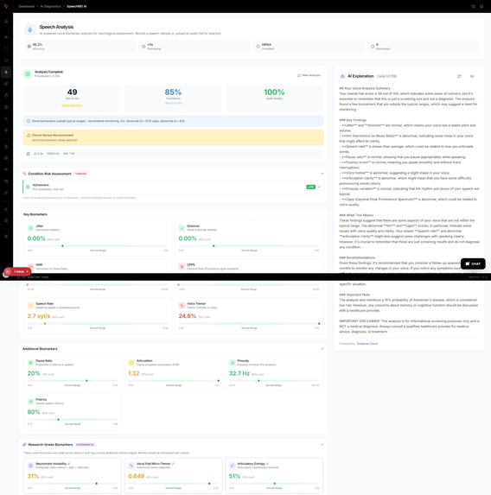Dismiss the 1 Issue badge with its X
The height and width of the screenshot is (495, 491).
coord(28,271)
